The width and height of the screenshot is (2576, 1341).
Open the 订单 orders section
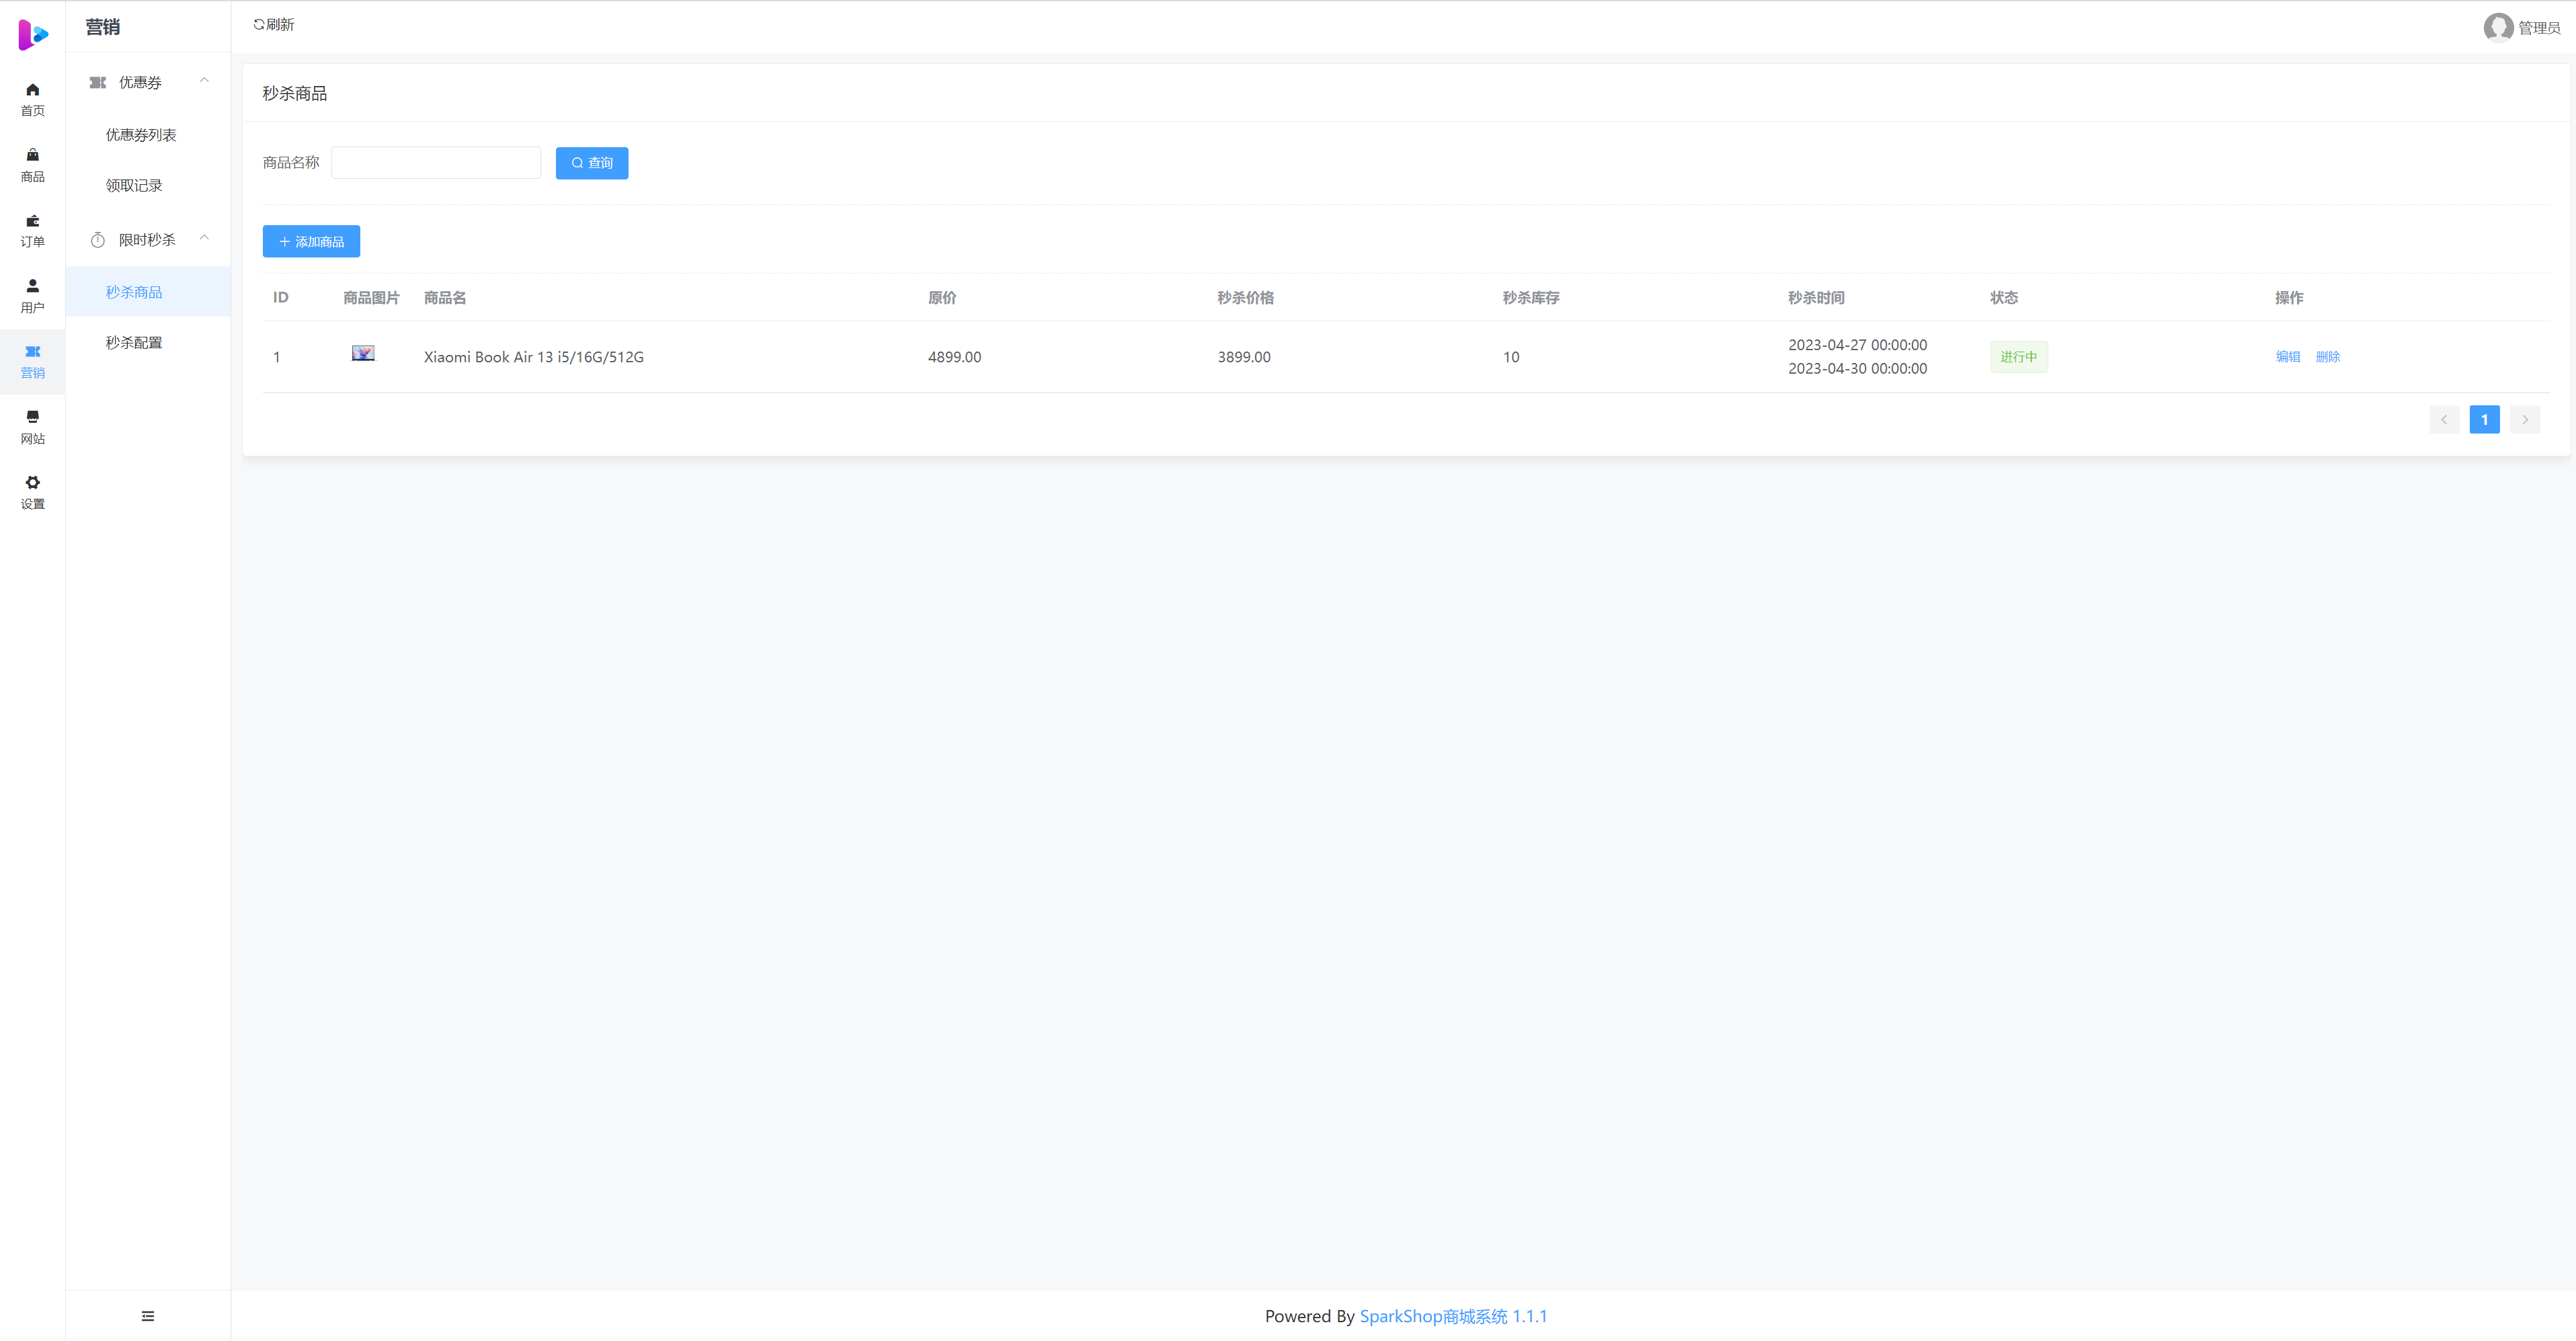click(33, 230)
